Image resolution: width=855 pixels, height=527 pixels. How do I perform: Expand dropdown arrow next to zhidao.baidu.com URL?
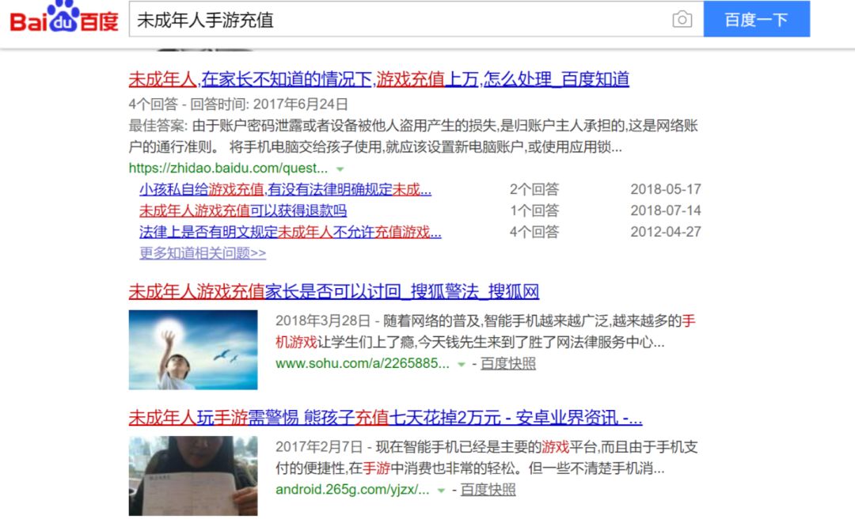click(340, 169)
